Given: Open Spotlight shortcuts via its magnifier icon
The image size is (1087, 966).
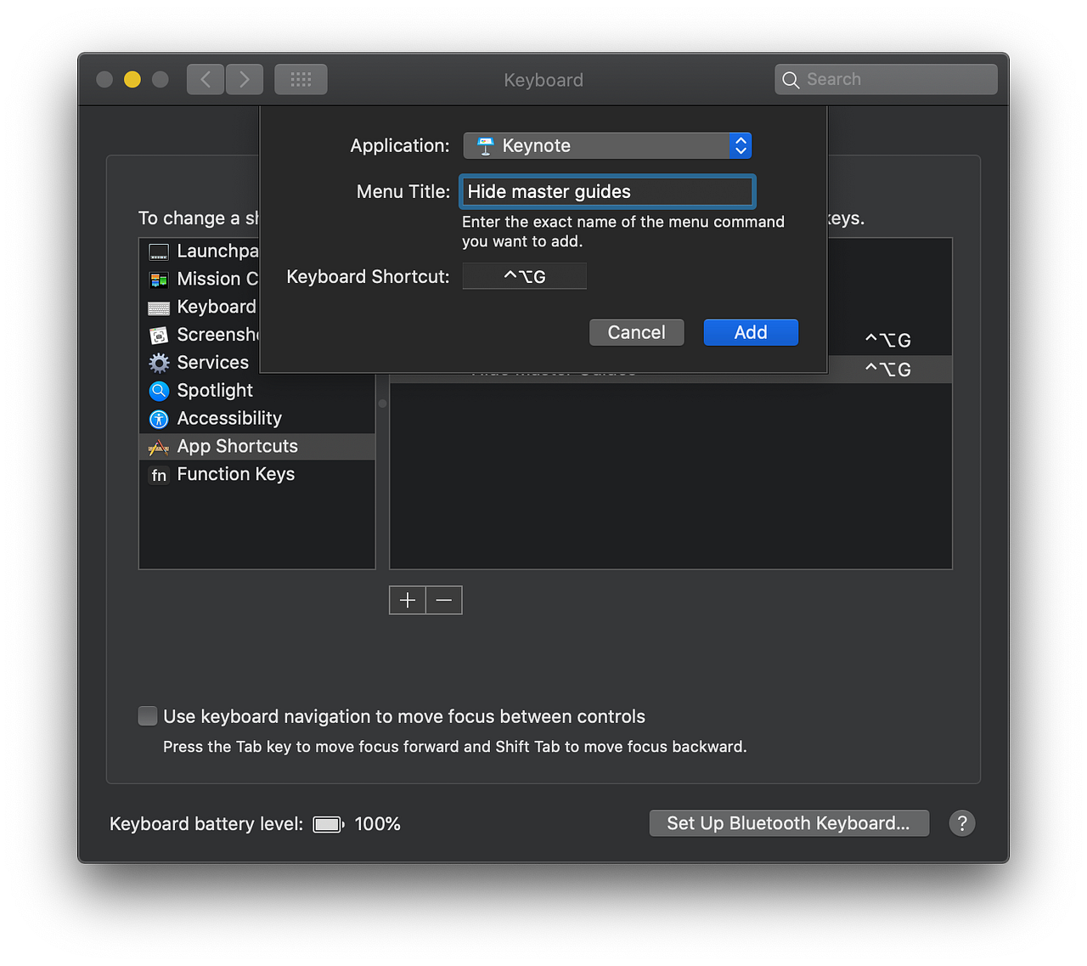Looking at the screenshot, I should tap(159, 391).
